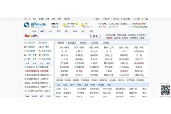Image resolution: width=171 pixels, height=114 pixels.
Task: Switch search type to 视频
Action: click(x=58, y=31)
